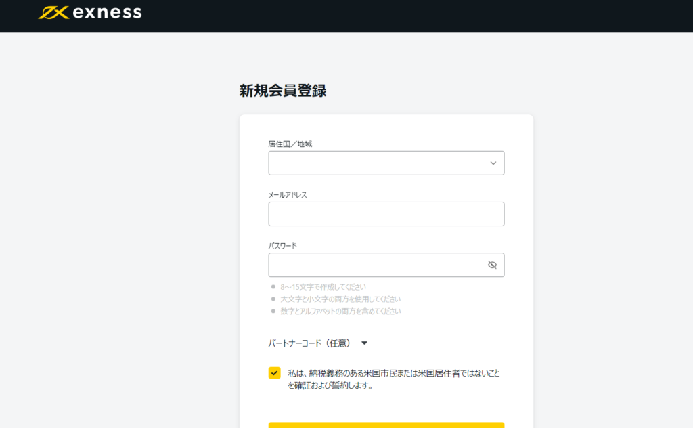Click the hint 数字とアルファベットの両方を含めてください
Screen dimensions: 693x428
coord(341,312)
